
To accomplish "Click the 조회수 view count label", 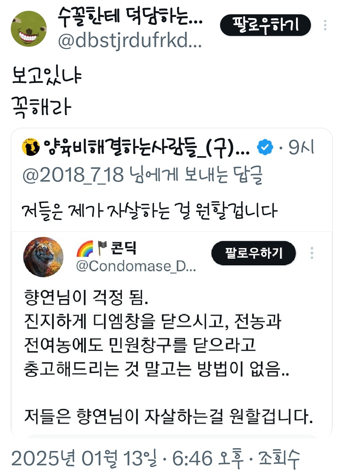I will click(x=279, y=459).
